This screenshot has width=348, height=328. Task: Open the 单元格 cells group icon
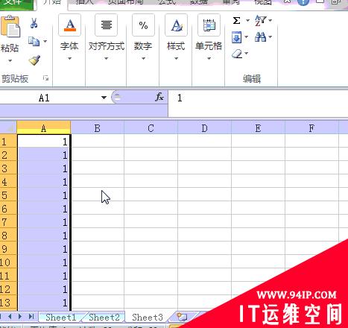(209, 25)
